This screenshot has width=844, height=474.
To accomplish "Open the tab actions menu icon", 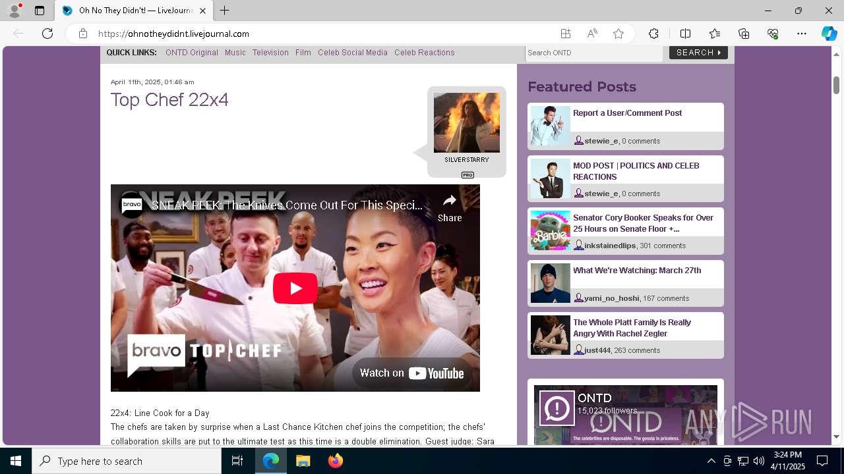I will pyautogui.click(x=40, y=11).
